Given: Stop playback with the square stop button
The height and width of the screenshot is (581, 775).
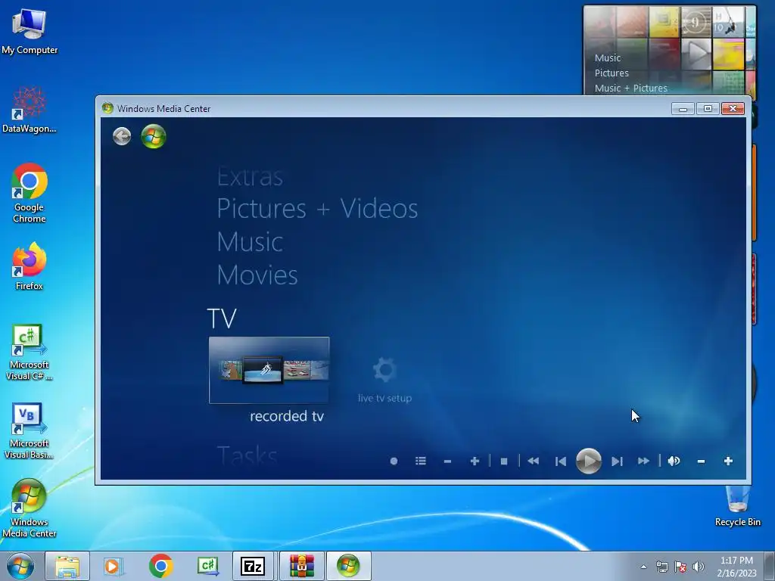Looking at the screenshot, I should pos(503,461).
